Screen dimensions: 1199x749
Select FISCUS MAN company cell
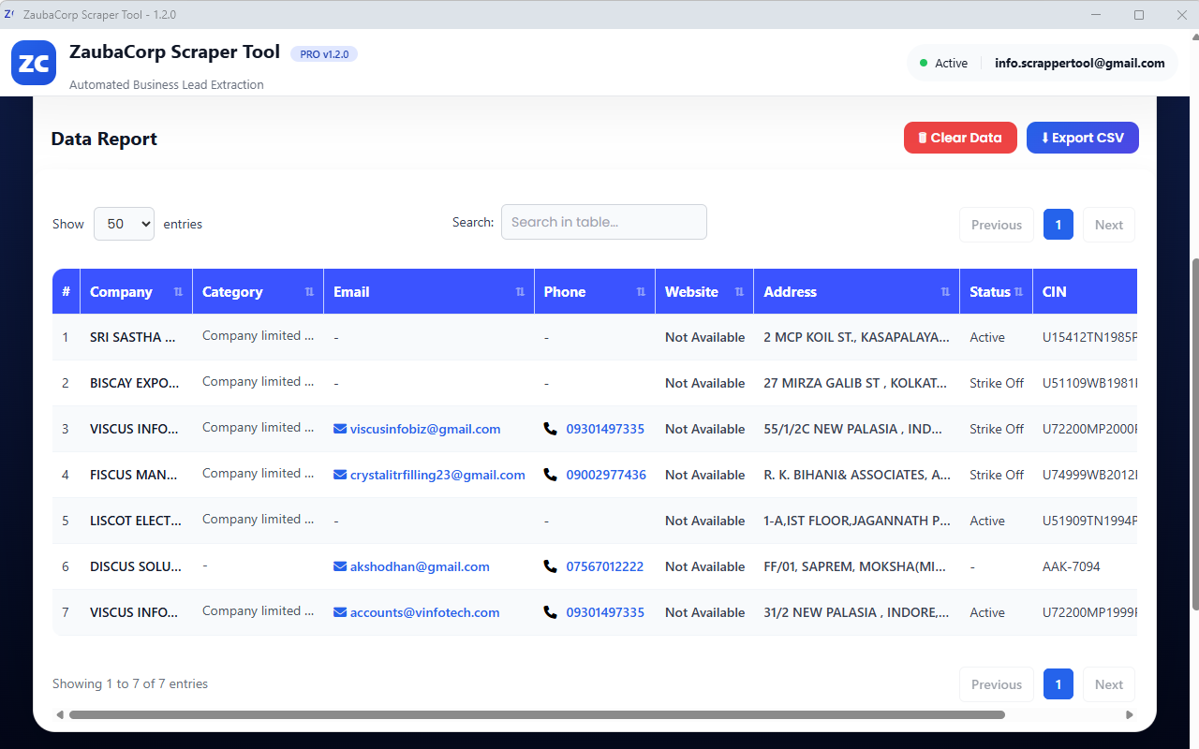click(x=134, y=475)
